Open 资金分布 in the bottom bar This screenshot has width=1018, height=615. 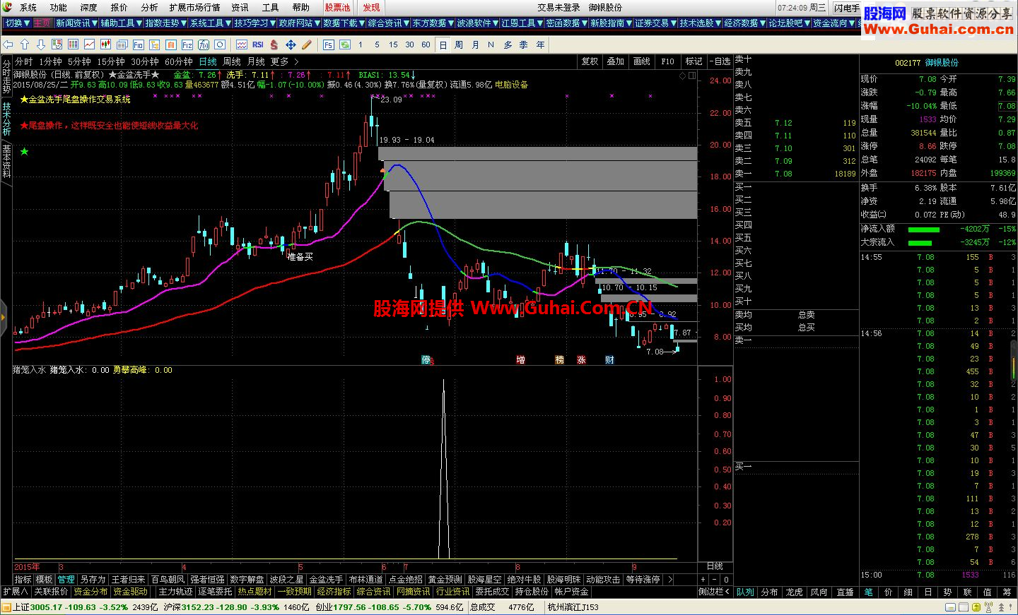coord(90,592)
